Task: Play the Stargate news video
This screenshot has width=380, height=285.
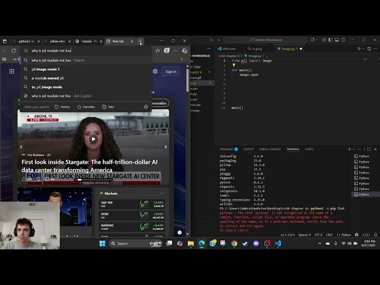Action: (93, 139)
